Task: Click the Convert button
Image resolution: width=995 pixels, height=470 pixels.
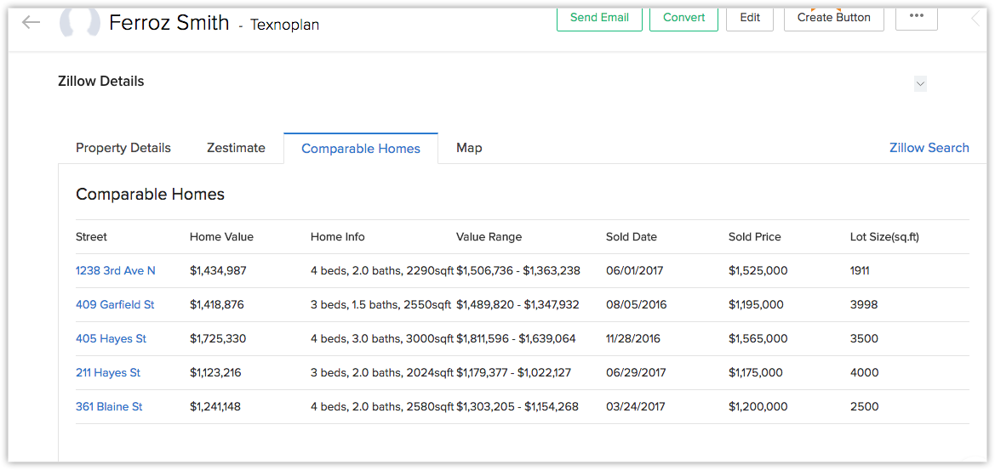Action: 683,18
